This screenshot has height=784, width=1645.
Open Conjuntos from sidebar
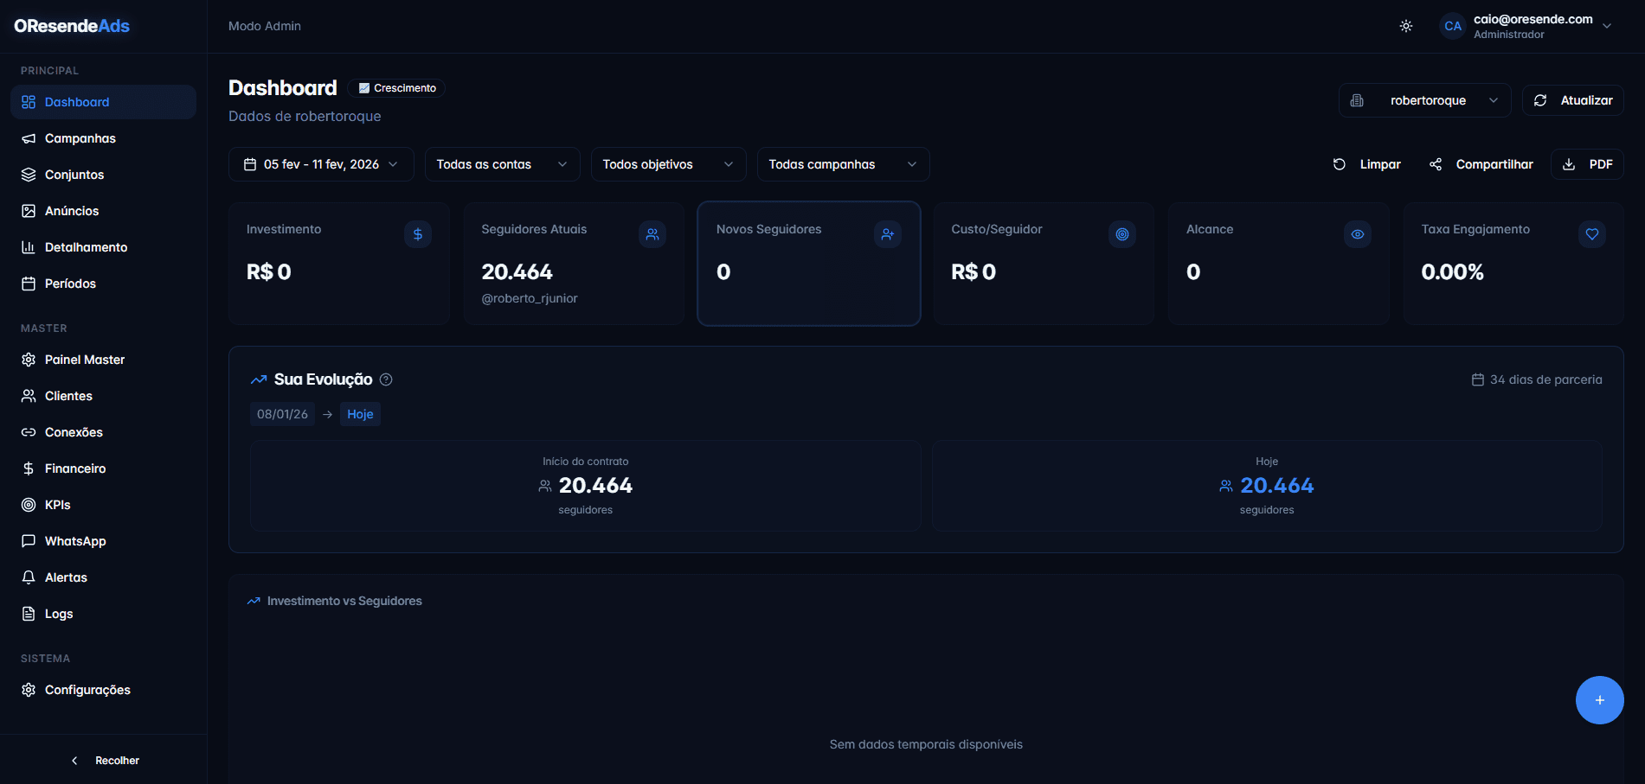click(x=103, y=175)
